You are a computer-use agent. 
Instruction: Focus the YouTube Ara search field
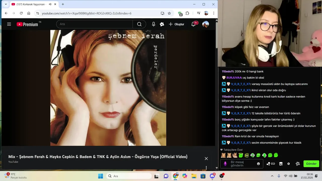95,24
